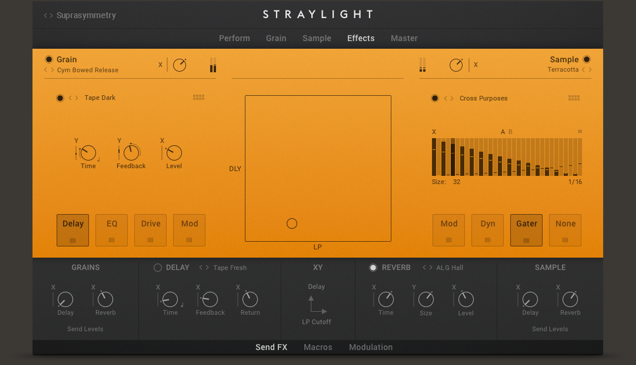Switch to the Perform tab
The width and height of the screenshot is (636, 365).
pyautogui.click(x=234, y=39)
